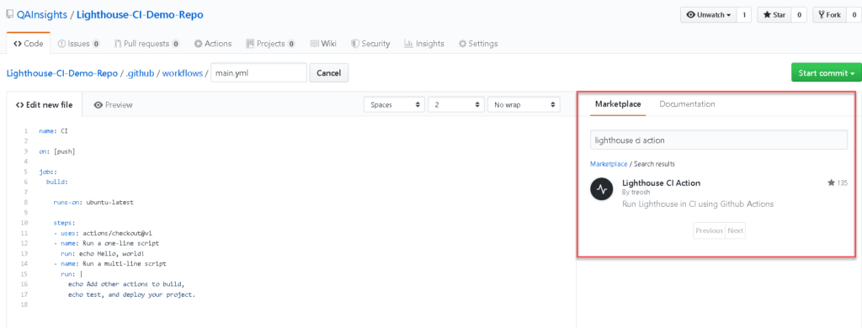Click the repository book icon beside QAInsights
Screen dimensions: 862x328
tap(9, 14)
